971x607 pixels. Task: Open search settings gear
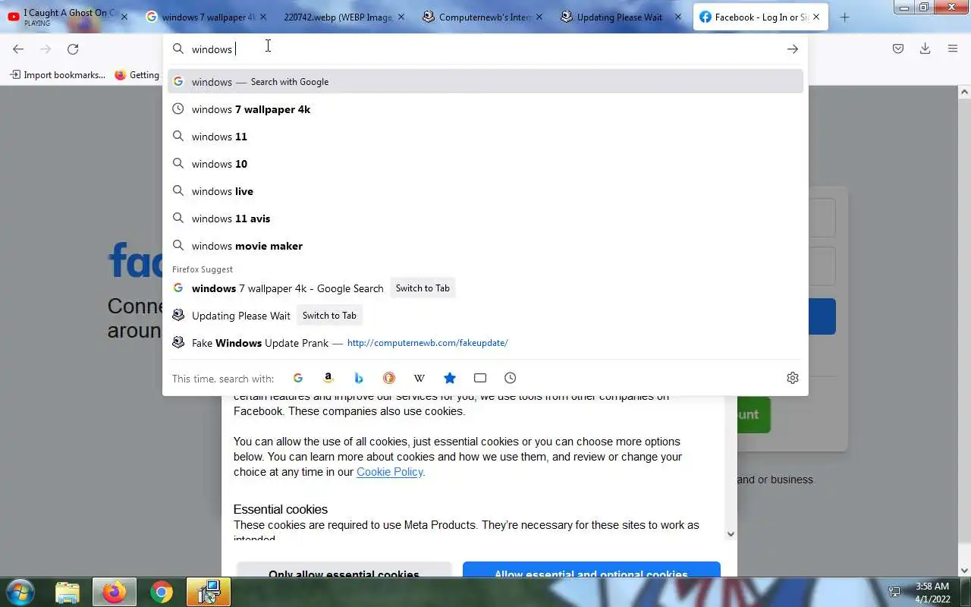(793, 378)
